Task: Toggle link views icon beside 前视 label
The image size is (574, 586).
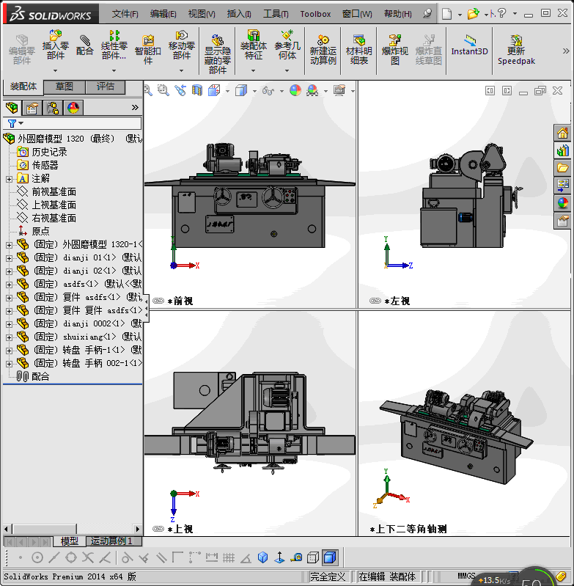Action: (x=158, y=301)
